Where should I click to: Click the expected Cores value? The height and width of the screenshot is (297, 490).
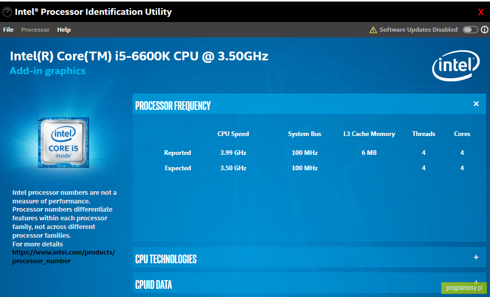click(x=462, y=168)
